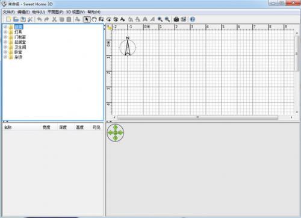The width and height of the screenshot is (301, 218).
Task: Click the cut scissors icon
Action: [54, 19]
